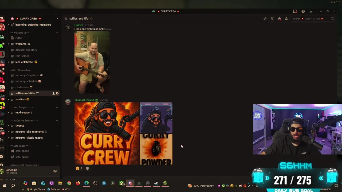This screenshot has height=192, width=342.
Task: Open the Discord inbox icon in title bar
Action: point(295,11)
